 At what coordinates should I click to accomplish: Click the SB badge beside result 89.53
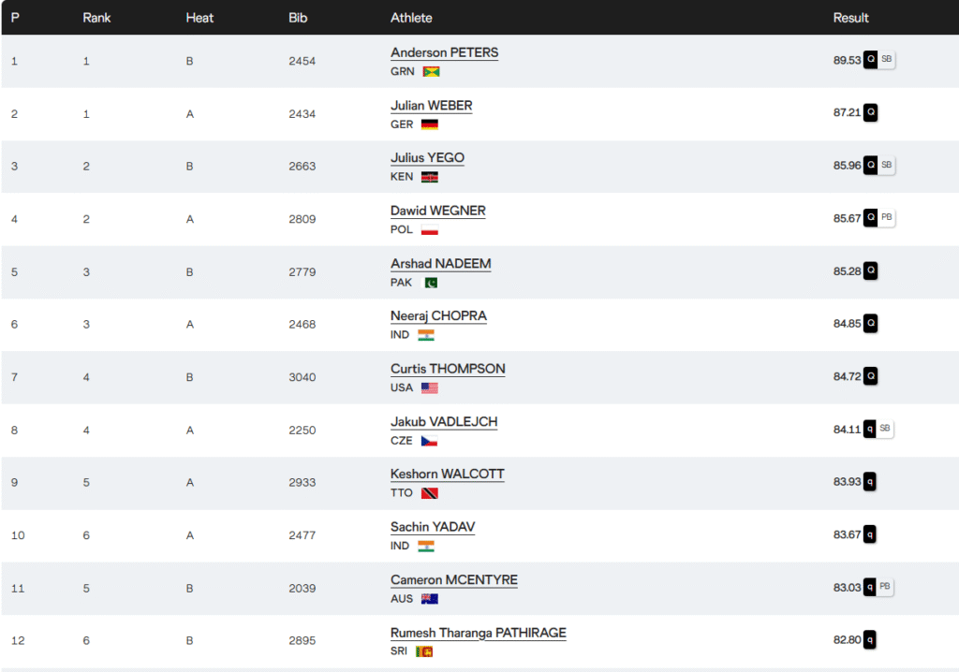tap(886, 59)
